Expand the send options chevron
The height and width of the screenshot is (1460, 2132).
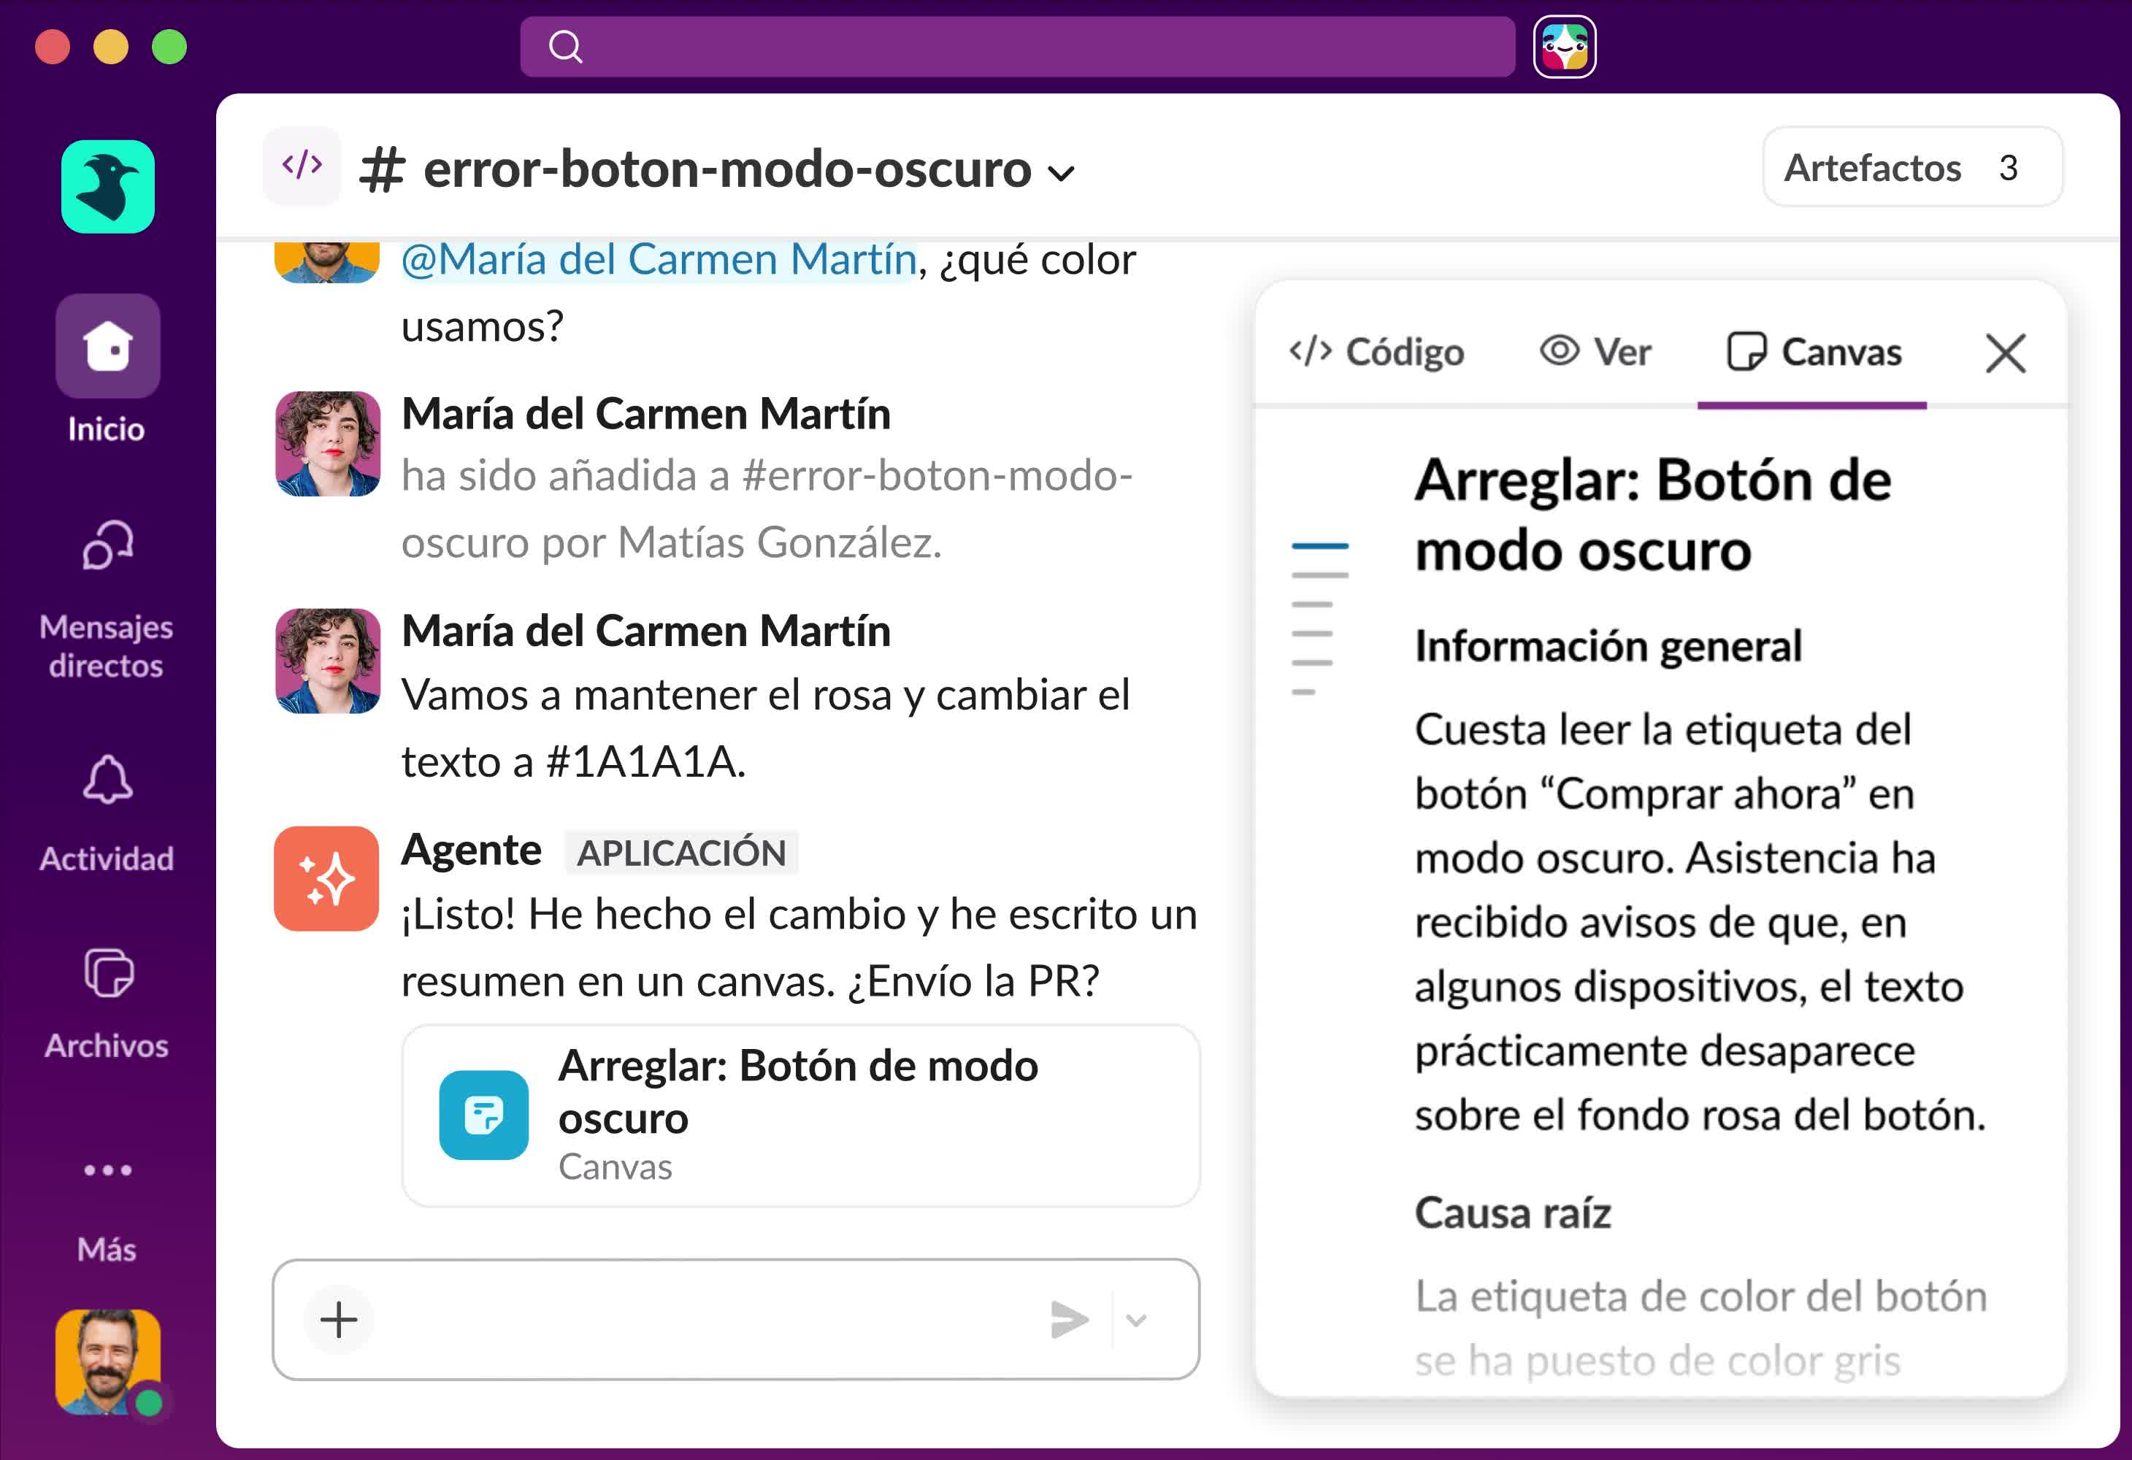pos(1135,1320)
